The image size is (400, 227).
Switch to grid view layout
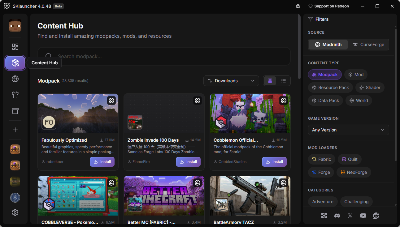pos(270,81)
